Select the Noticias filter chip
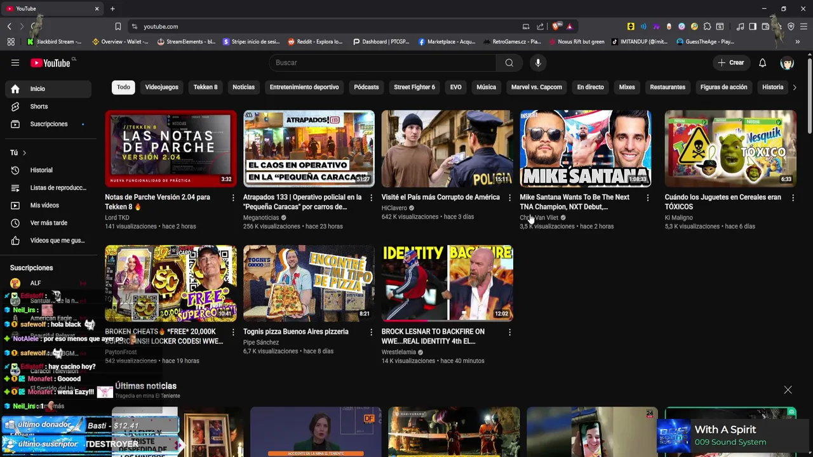The width and height of the screenshot is (813, 457). click(243, 88)
